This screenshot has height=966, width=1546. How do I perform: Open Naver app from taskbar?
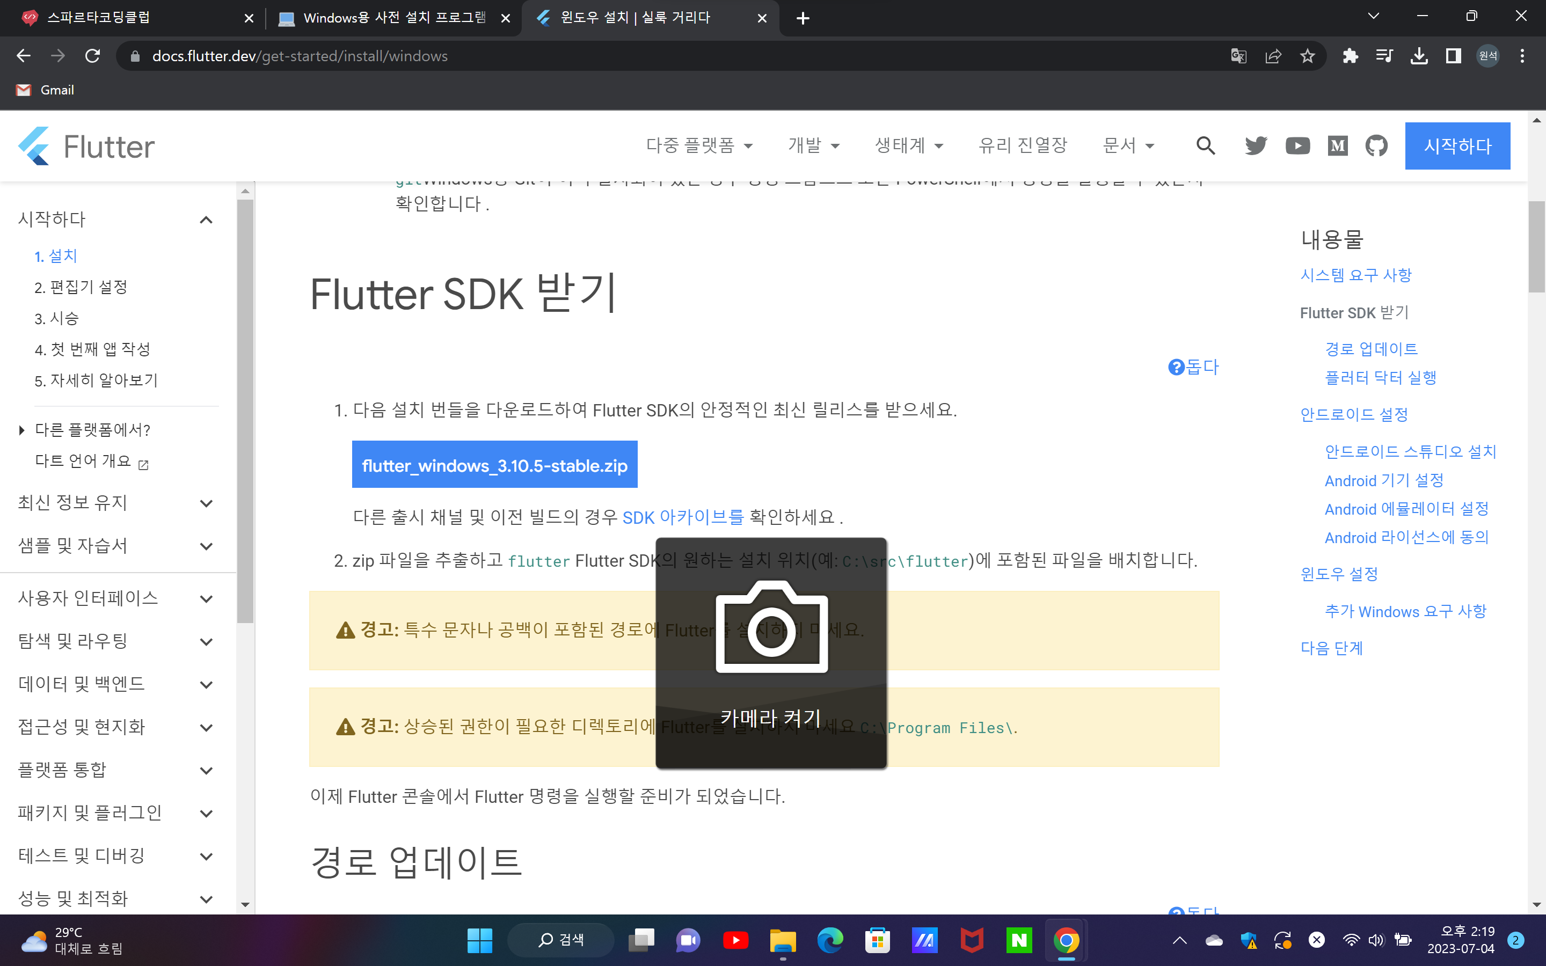1019,940
